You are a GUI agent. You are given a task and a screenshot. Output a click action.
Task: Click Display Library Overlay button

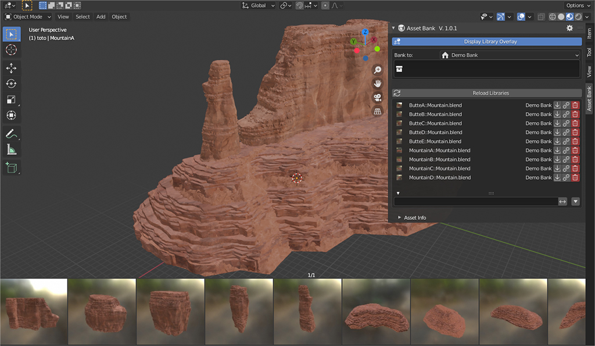click(490, 42)
